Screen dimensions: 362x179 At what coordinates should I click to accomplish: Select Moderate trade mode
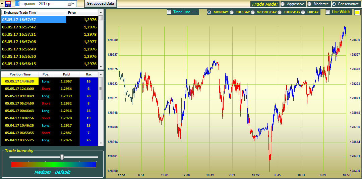(x=309, y=4)
